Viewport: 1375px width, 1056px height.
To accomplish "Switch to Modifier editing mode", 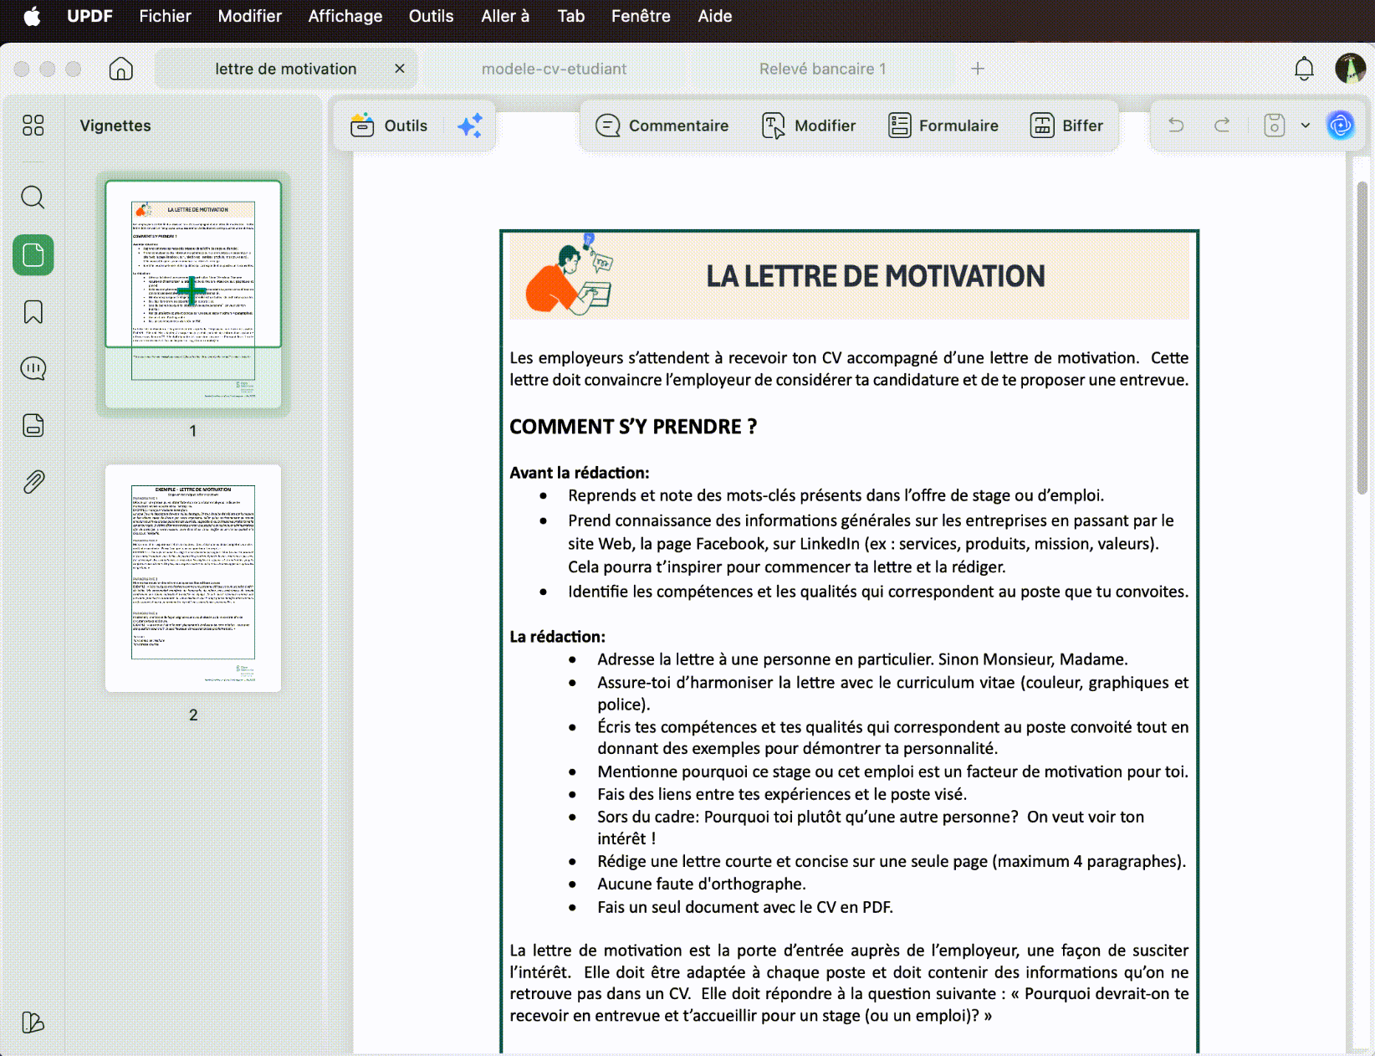I will [x=809, y=126].
